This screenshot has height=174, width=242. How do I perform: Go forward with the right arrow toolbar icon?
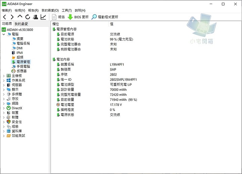tap(12, 17)
